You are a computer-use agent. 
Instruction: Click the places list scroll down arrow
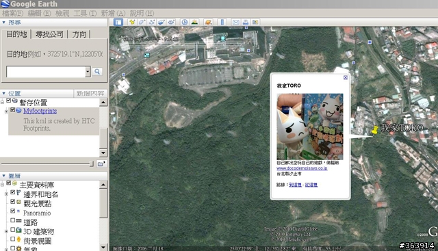(103, 153)
